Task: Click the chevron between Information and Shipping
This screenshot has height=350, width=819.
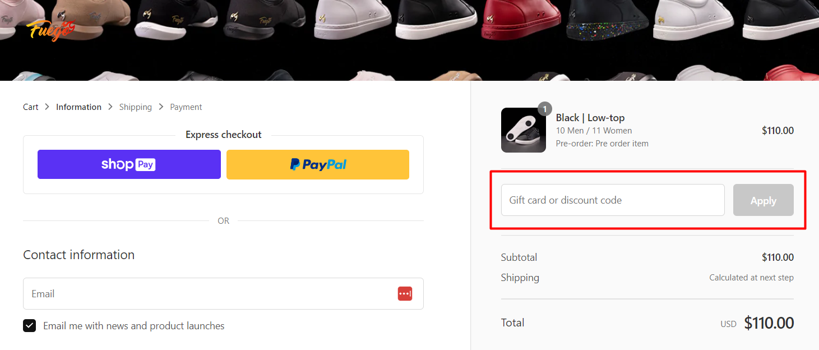Action: click(110, 107)
